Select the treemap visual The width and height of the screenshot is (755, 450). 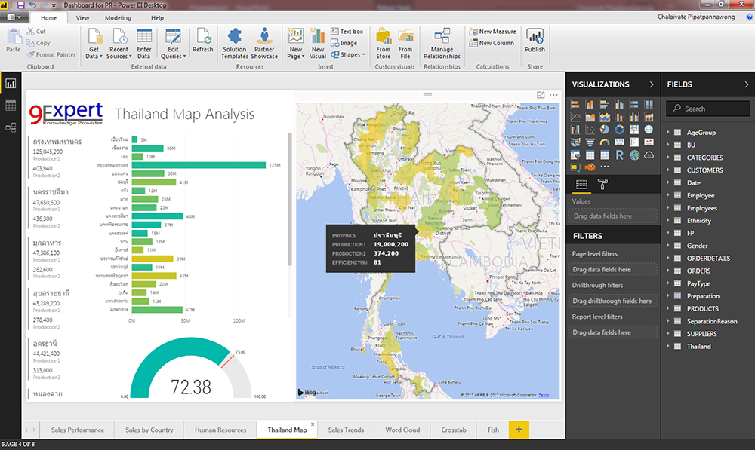coord(634,130)
